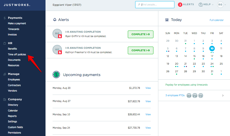
Task: Select the 24th in the calendar
Action: [x=212, y=64]
